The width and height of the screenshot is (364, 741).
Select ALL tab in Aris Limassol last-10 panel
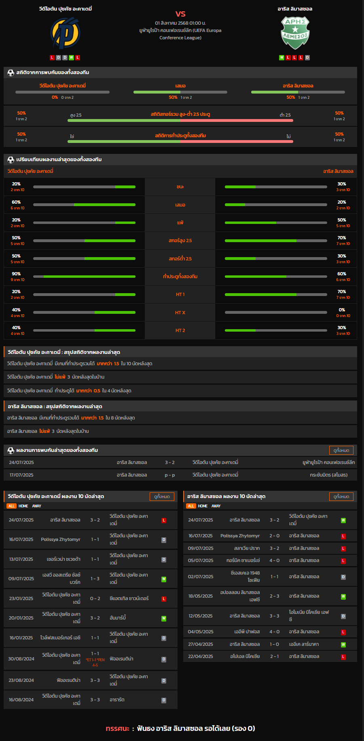click(191, 506)
